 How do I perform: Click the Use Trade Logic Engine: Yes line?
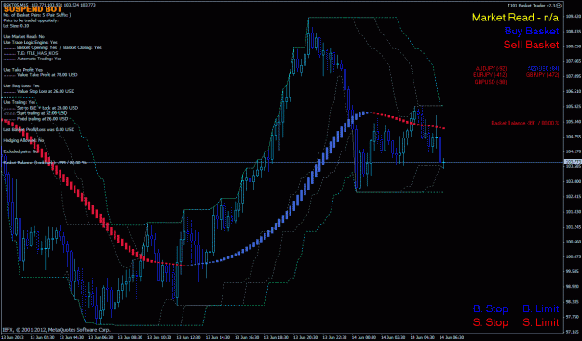[30, 42]
